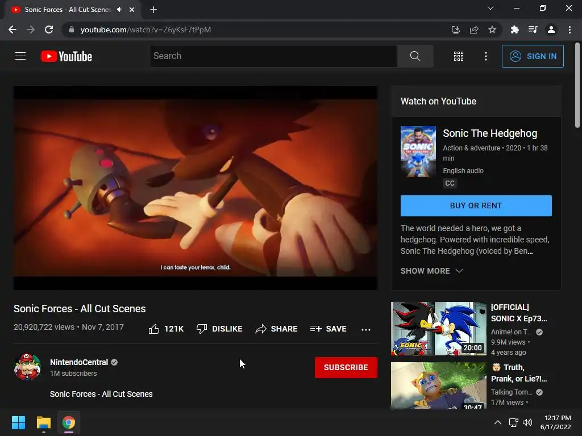582x436 pixels.
Task: Open Talking Tom video thumbnail
Action: click(438, 385)
